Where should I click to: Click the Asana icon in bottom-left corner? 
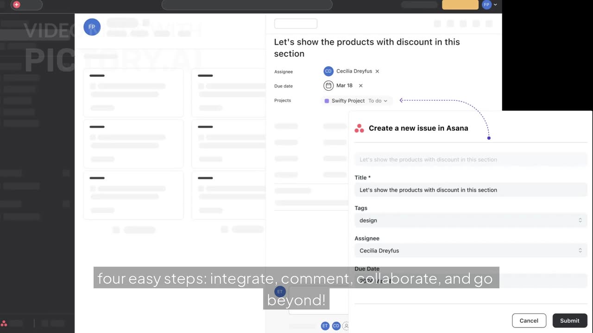pos(4,324)
